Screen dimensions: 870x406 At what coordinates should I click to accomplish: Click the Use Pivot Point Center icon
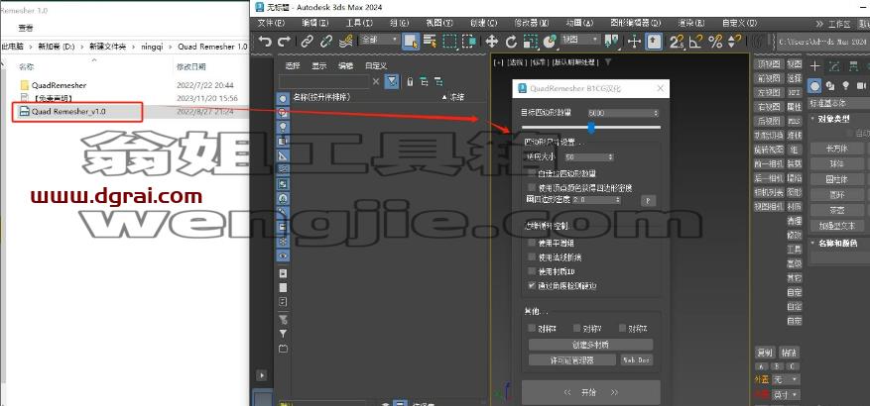(x=612, y=41)
